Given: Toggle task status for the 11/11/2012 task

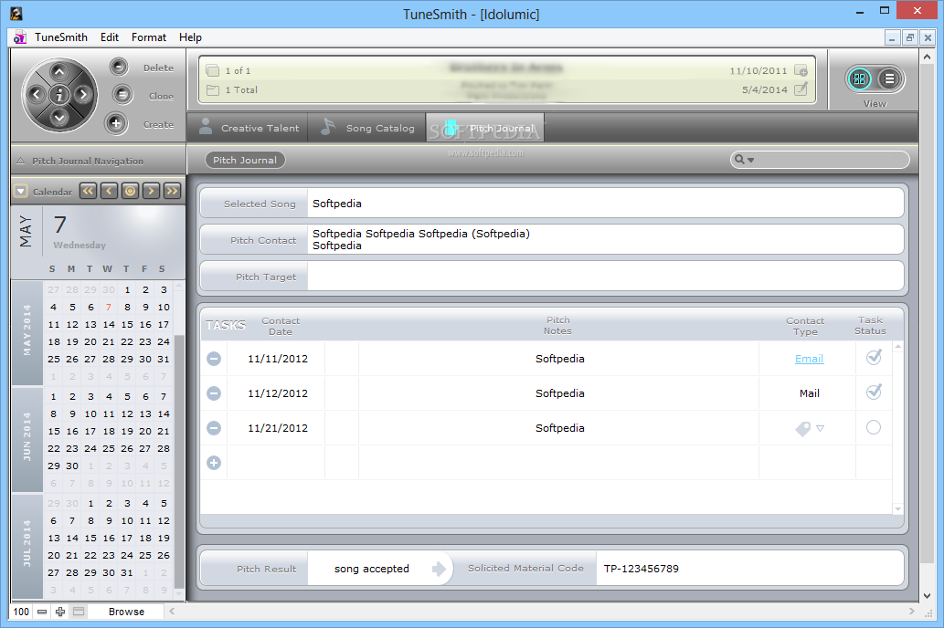Looking at the screenshot, I should tap(874, 357).
